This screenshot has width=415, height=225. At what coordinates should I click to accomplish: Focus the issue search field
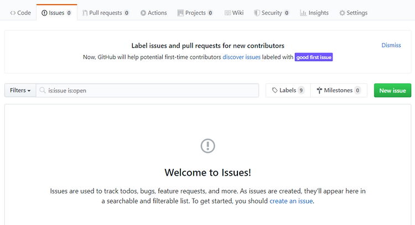click(147, 90)
